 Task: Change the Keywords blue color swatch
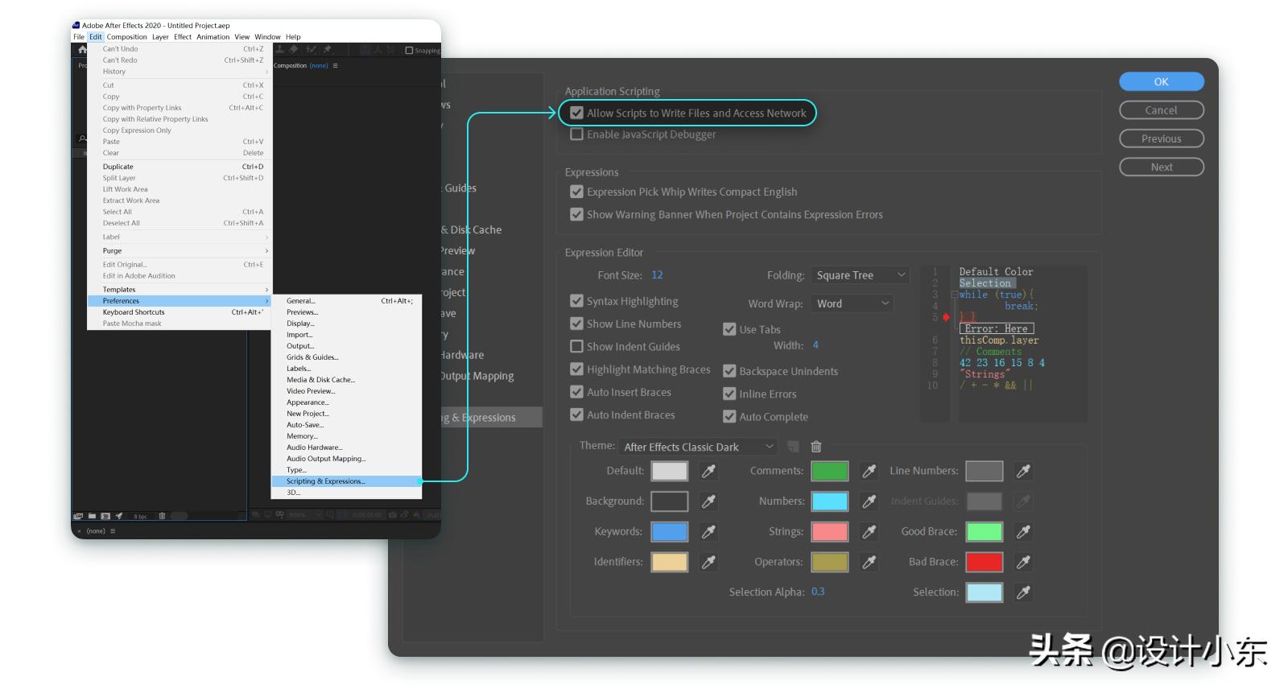click(x=670, y=532)
